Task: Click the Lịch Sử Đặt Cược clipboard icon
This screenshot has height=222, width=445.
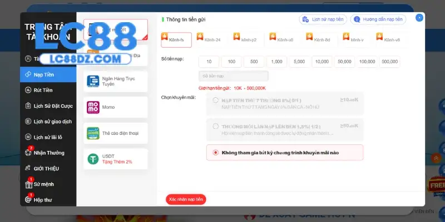Action: tap(28, 106)
